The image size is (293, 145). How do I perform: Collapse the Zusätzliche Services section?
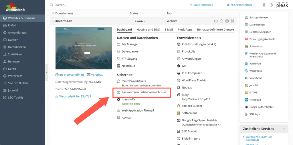click(284, 129)
